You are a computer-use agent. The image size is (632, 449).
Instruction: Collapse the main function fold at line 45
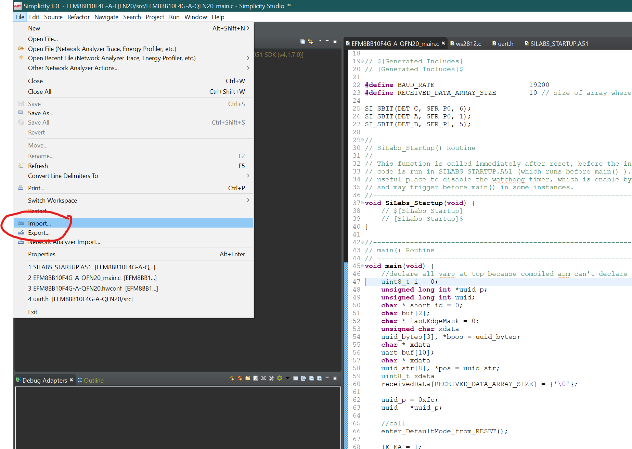click(x=362, y=266)
